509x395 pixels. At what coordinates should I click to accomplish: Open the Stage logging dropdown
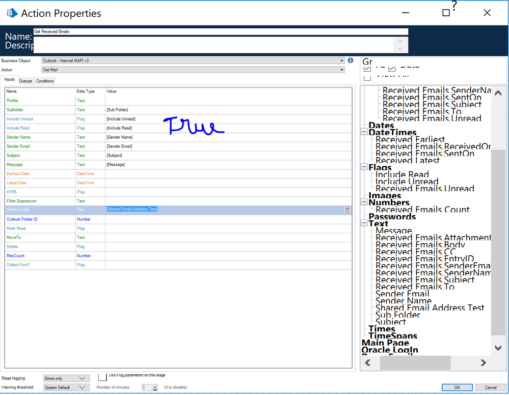point(66,378)
